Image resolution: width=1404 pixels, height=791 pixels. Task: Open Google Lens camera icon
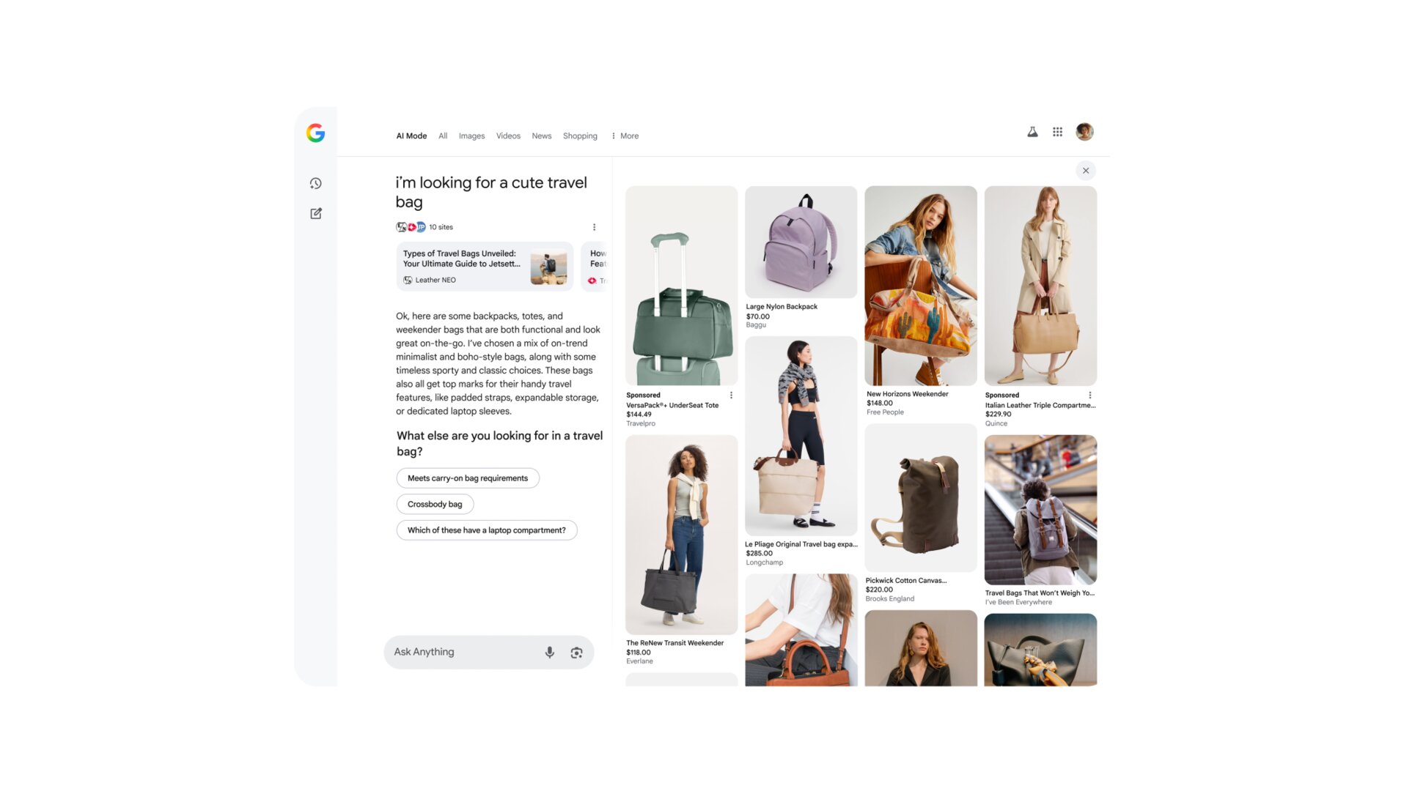[577, 652]
